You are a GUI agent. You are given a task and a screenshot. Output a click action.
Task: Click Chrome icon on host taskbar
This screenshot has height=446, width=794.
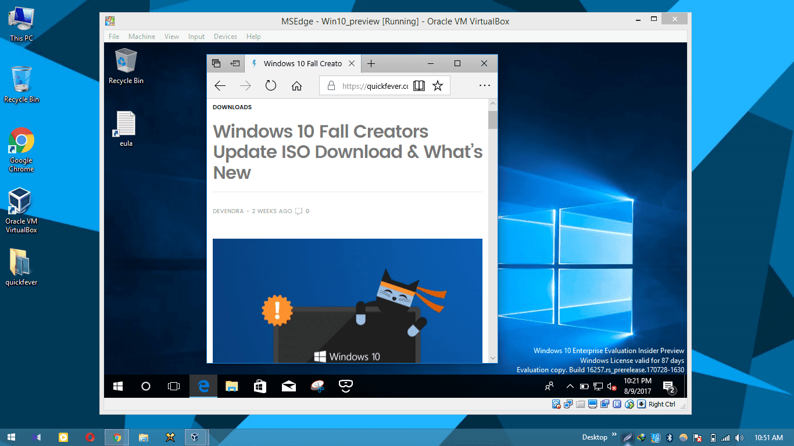pyautogui.click(x=117, y=437)
